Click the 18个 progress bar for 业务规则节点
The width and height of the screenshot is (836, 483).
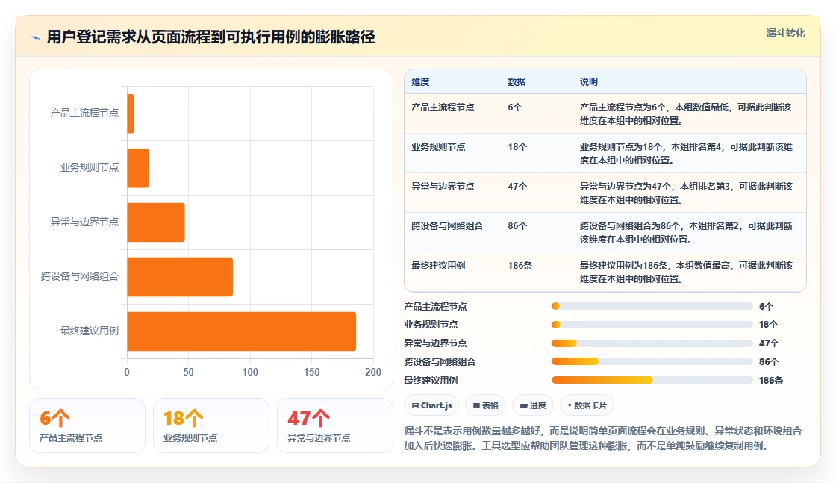[652, 325]
